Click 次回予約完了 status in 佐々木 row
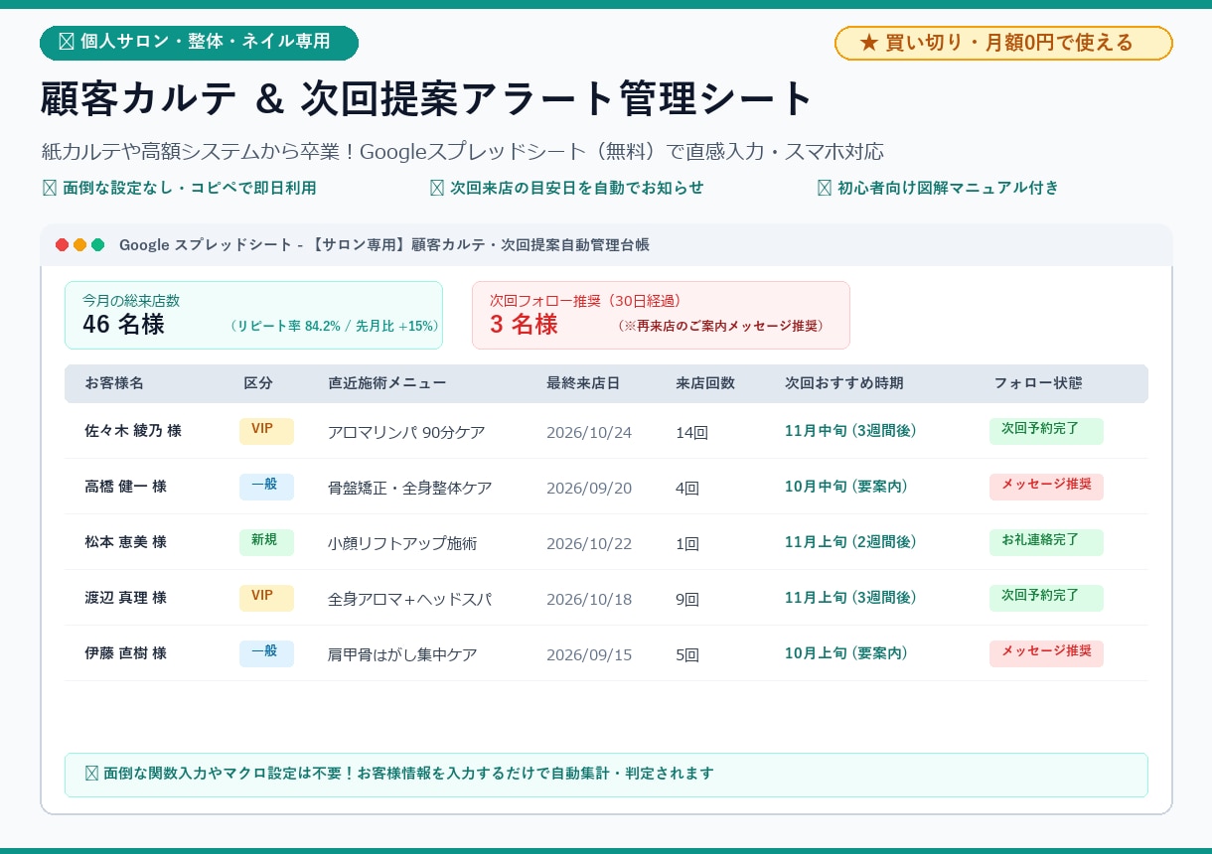The height and width of the screenshot is (854, 1212). tap(1046, 431)
